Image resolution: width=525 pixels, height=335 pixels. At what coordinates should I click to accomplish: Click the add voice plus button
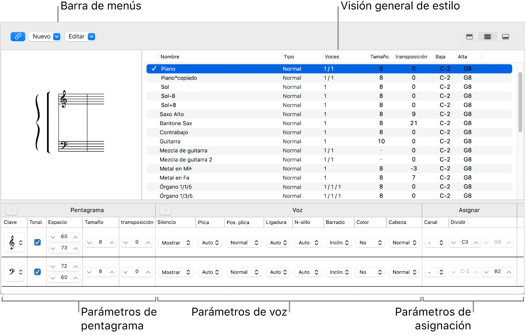165,210
